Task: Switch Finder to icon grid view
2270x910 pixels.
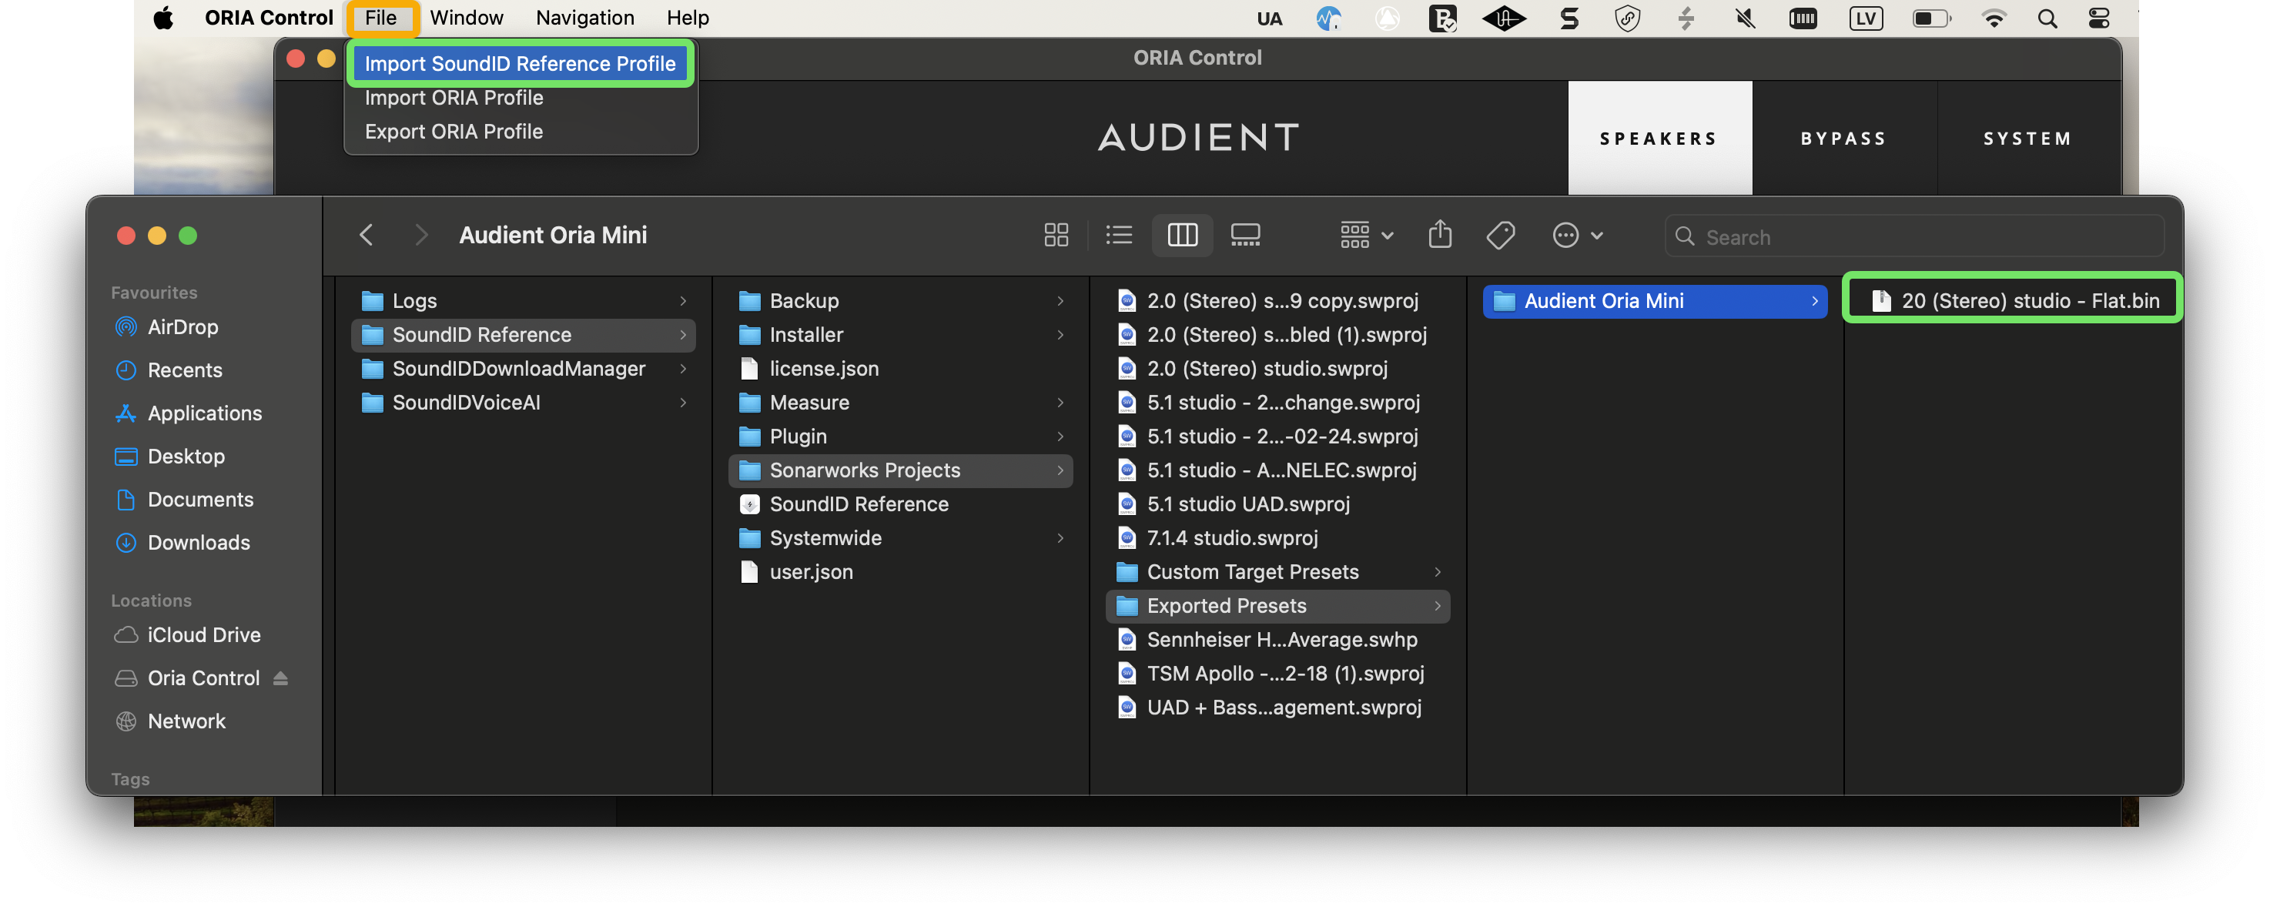Action: click(1056, 236)
